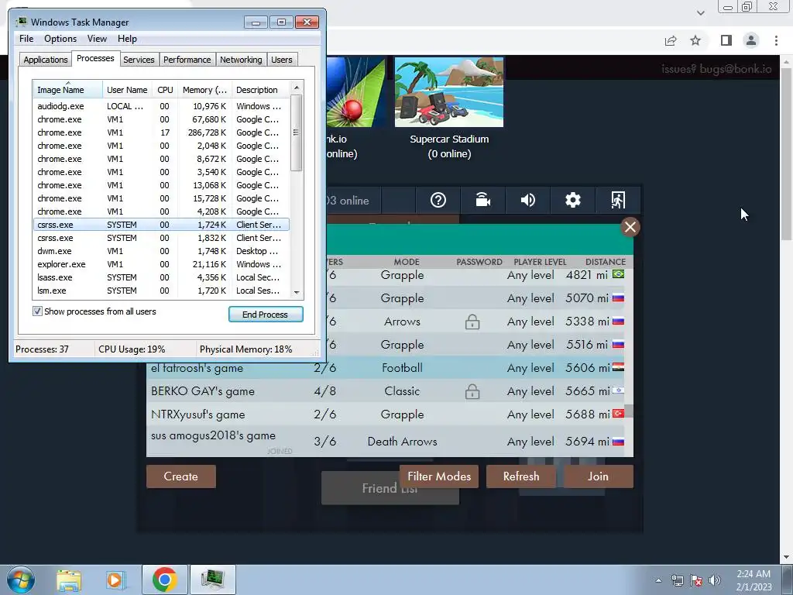The image size is (793, 595).
Task: Click the Chrome tab search chevron
Action: pyautogui.click(x=700, y=13)
